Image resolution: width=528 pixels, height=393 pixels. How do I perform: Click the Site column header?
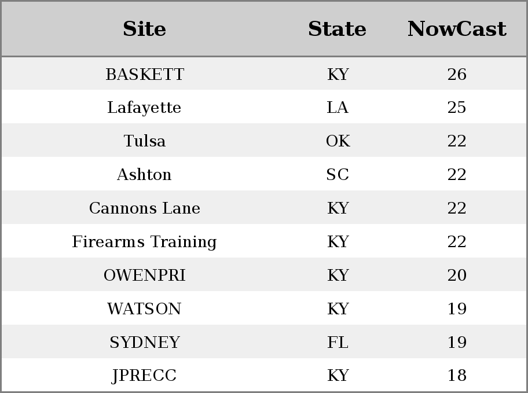click(145, 29)
